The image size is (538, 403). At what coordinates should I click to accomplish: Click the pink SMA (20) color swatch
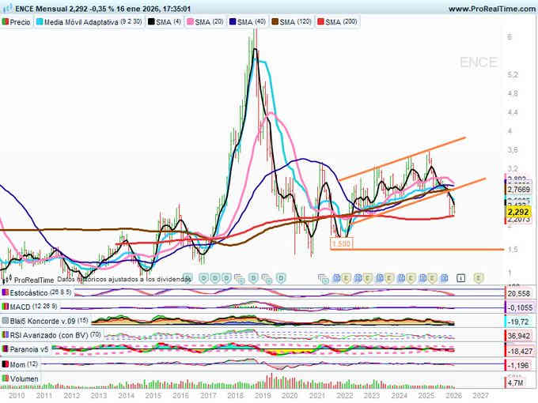pyautogui.click(x=189, y=22)
